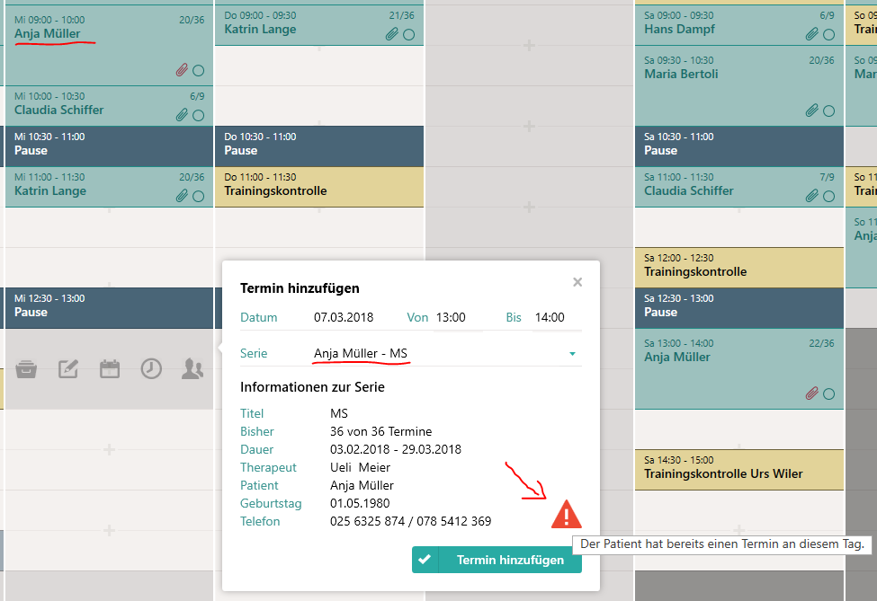Open Mi 10:00 Claudia Schiffer appointment name
Screen dimensions: 877x601
(x=59, y=110)
